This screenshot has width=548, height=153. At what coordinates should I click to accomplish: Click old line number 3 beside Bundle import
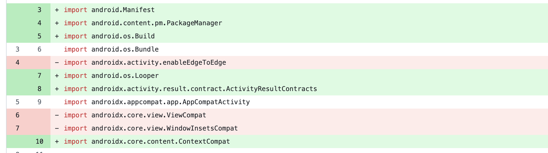pos(18,49)
